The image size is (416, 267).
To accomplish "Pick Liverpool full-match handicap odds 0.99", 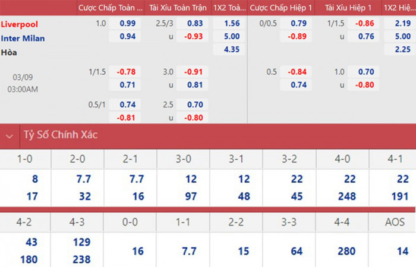I will [127, 24].
